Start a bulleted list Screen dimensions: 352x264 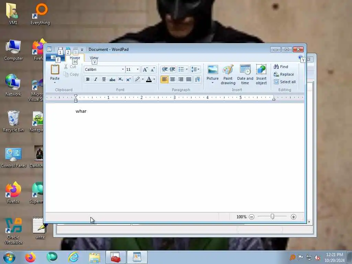coord(181,69)
